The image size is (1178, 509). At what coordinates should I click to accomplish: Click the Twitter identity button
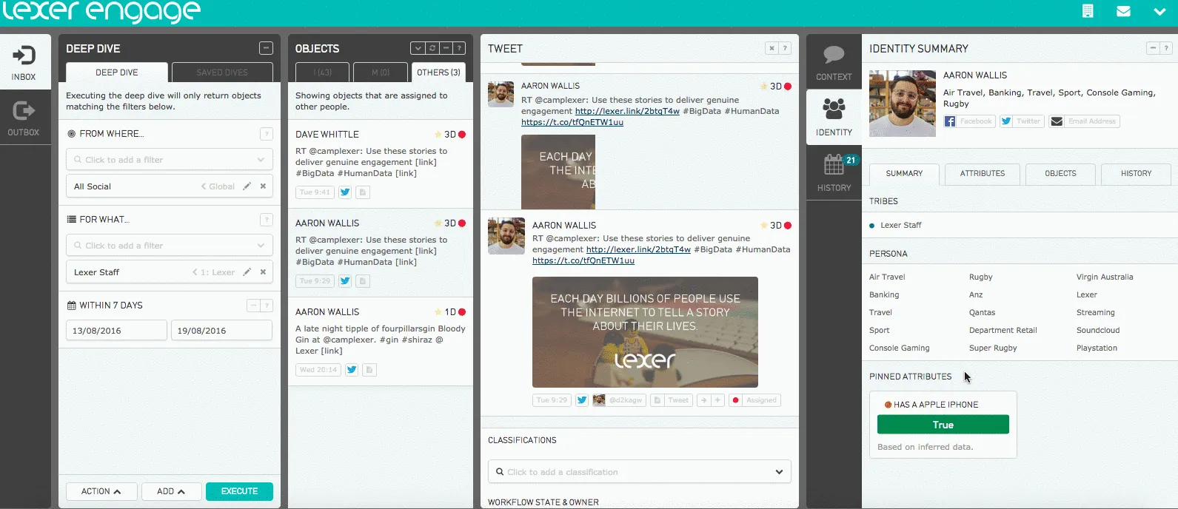pos(1022,121)
